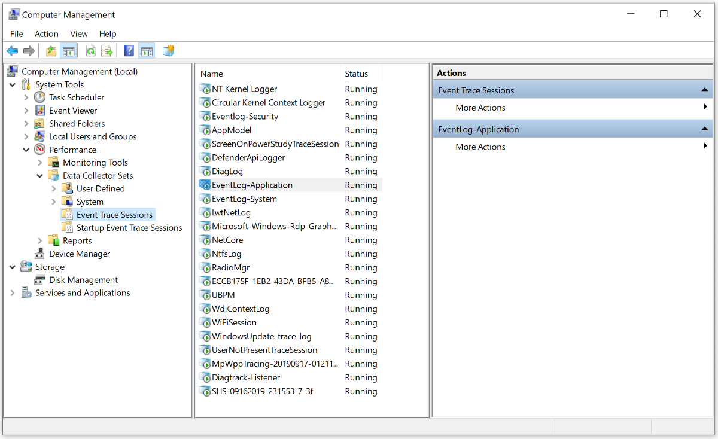Viewport: 718px width, 439px height.
Task: Select the WiFiSession row
Action: [290, 322]
